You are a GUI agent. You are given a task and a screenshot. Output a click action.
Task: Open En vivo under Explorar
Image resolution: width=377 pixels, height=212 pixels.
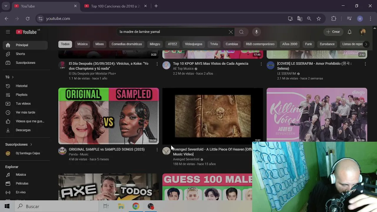pyautogui.click(x=25, y=192)
